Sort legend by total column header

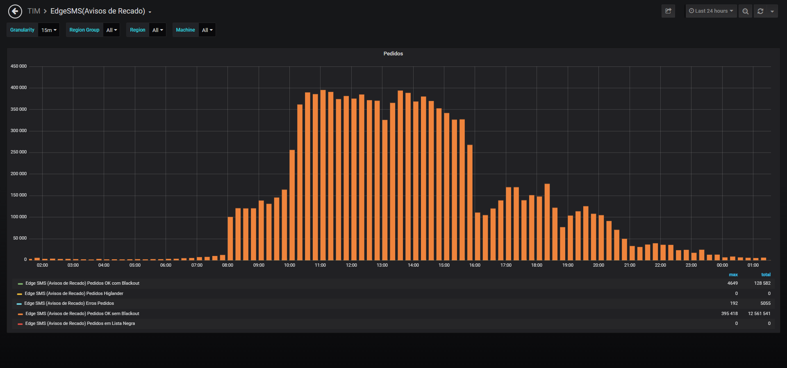click(766, 275)
